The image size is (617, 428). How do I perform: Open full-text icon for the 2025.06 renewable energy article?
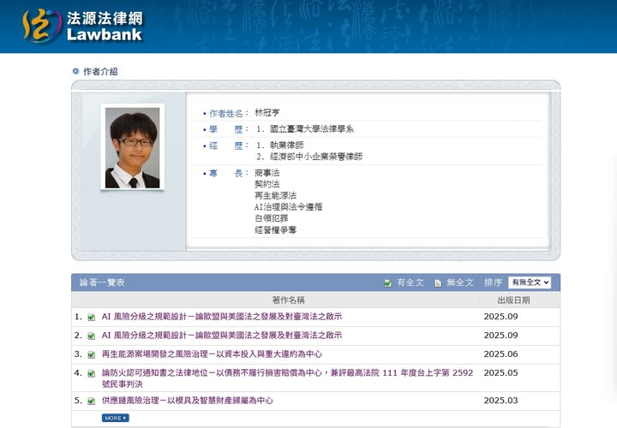click(x=91, y=354)
